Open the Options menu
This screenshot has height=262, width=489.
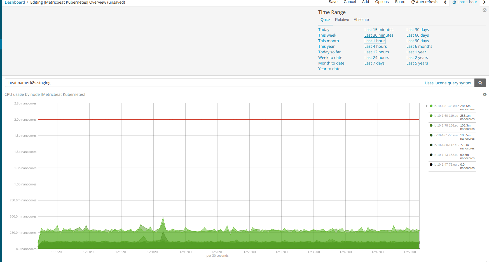coord(382,2)
